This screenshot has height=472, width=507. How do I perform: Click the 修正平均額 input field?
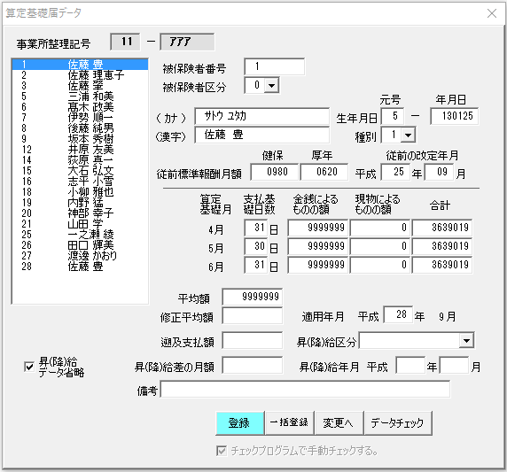point(253,316)
